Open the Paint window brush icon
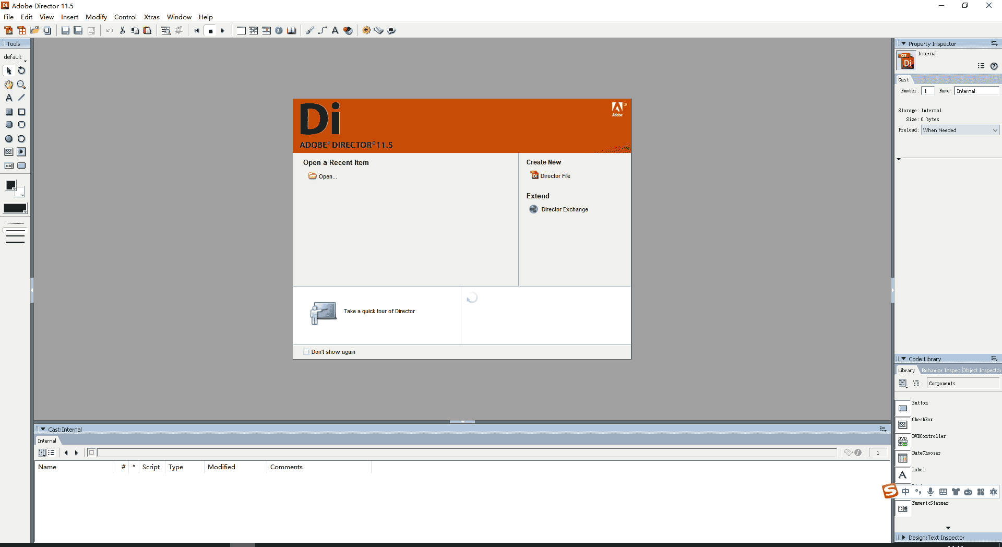This screenshot has height=547, width=1002. [x=310, y=30]
